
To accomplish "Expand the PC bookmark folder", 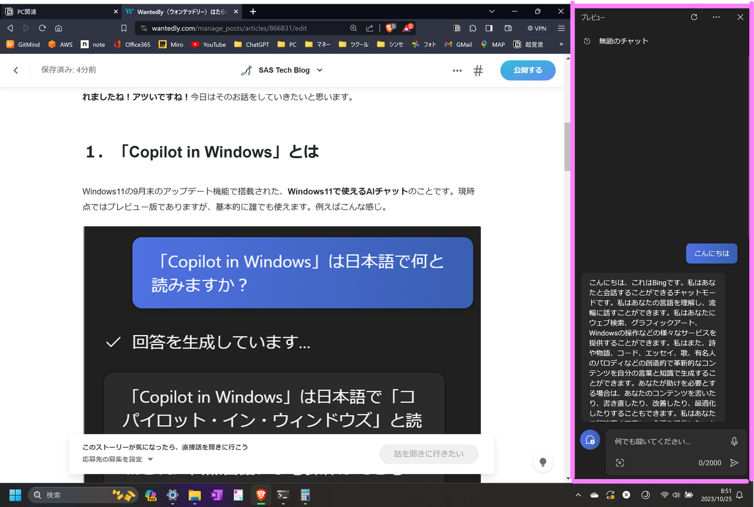I will coord(287,45).
